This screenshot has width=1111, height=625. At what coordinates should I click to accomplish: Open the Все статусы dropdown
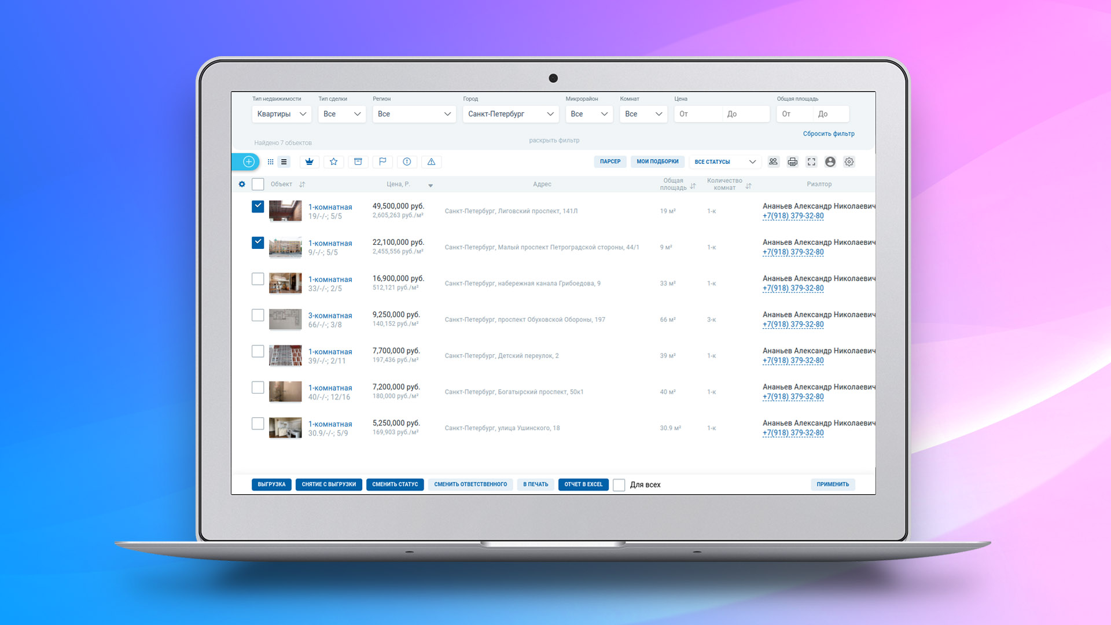click(724, 162)
